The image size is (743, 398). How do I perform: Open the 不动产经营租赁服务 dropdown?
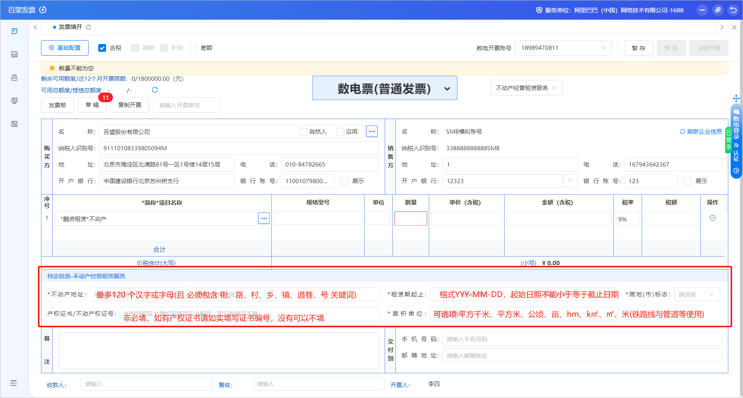pyautogui.click(x=526, y=88)
